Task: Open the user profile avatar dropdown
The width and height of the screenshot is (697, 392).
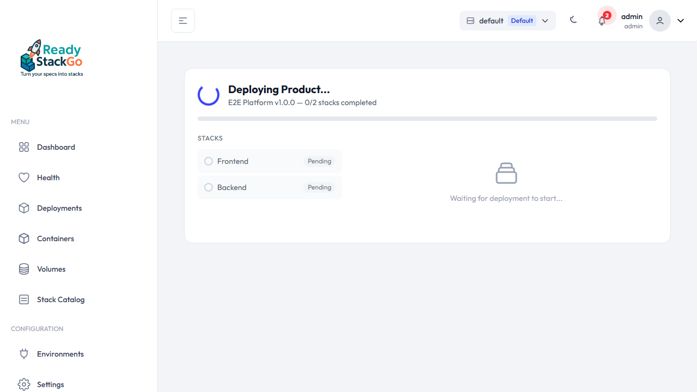Action: (x=659, y=20)
